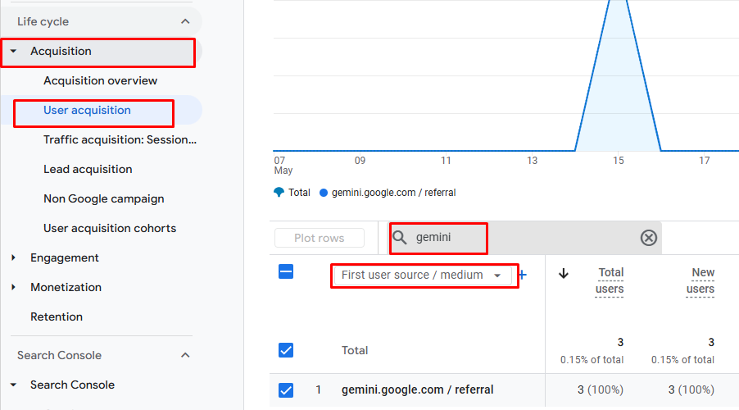The height and width of the screenshot is (410, 739).
Task: Open First user source / medium dropdown
Action: click(x=422, y=275)
